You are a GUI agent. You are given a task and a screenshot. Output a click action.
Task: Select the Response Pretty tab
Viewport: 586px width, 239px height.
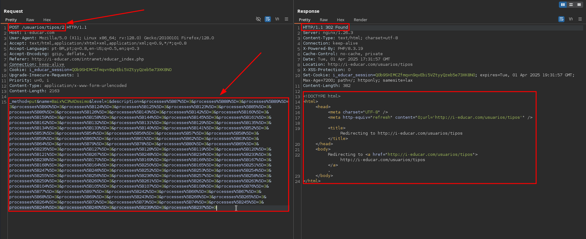[x=304, y=20]
